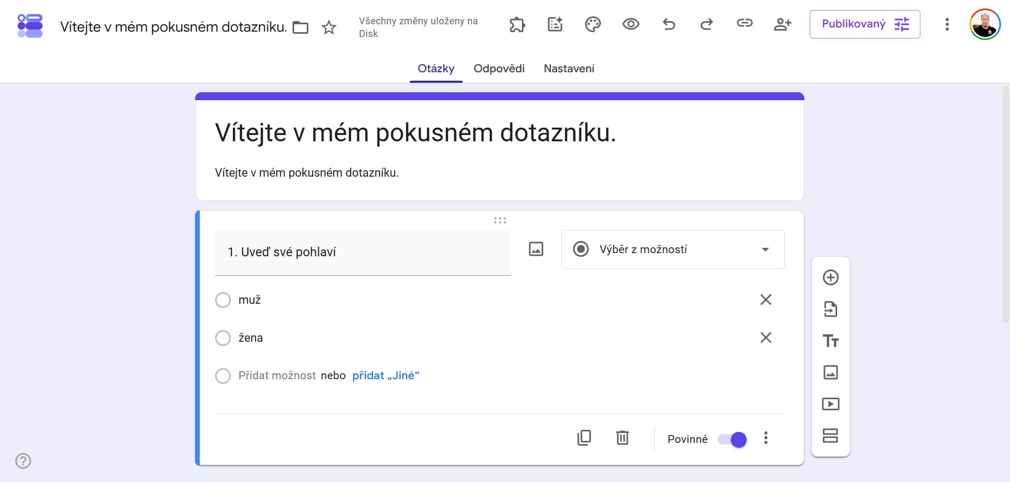Click 'Přidat možnost' to add option

click(x=277, y=375)
